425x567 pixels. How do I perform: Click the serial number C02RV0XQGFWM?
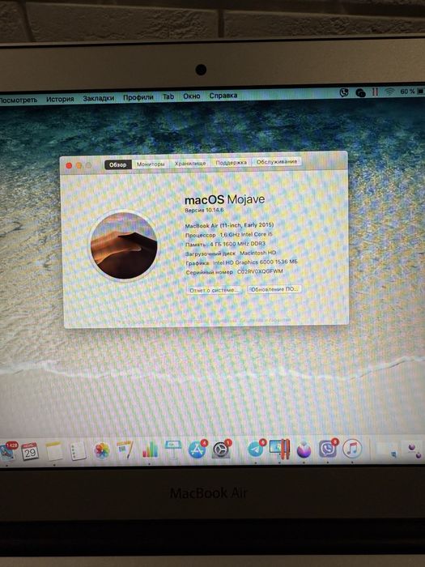(x=260, y=271)
